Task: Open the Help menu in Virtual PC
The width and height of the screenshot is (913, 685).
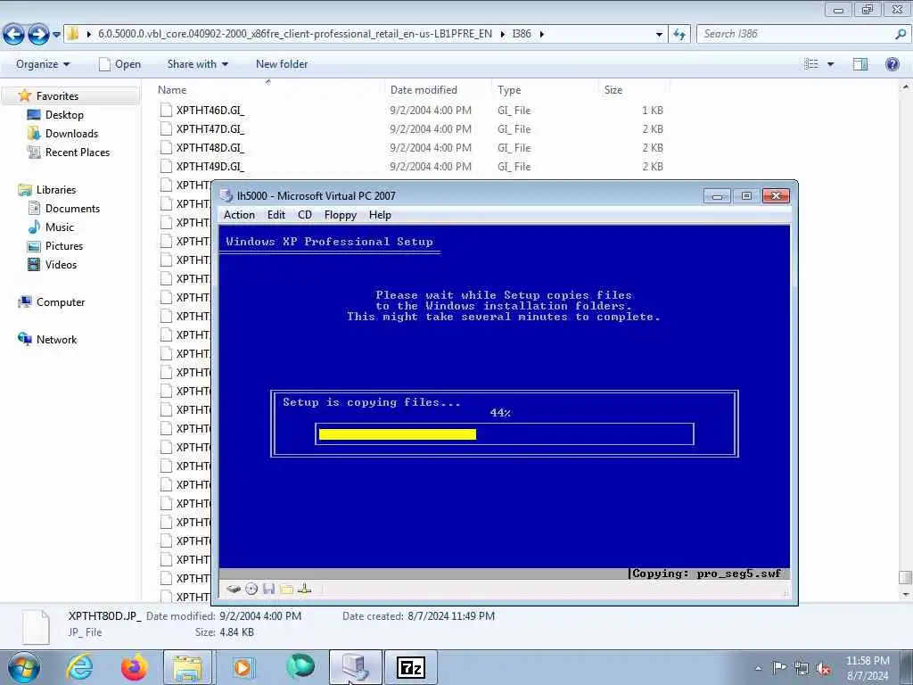Action: pos(380,215)
